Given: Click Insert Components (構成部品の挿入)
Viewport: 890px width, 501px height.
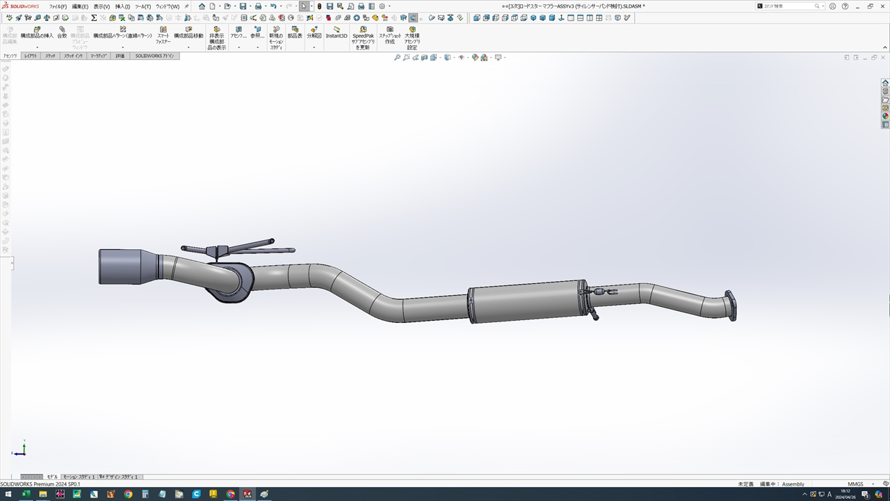Looking at the screenshot, I should (37, 33).
